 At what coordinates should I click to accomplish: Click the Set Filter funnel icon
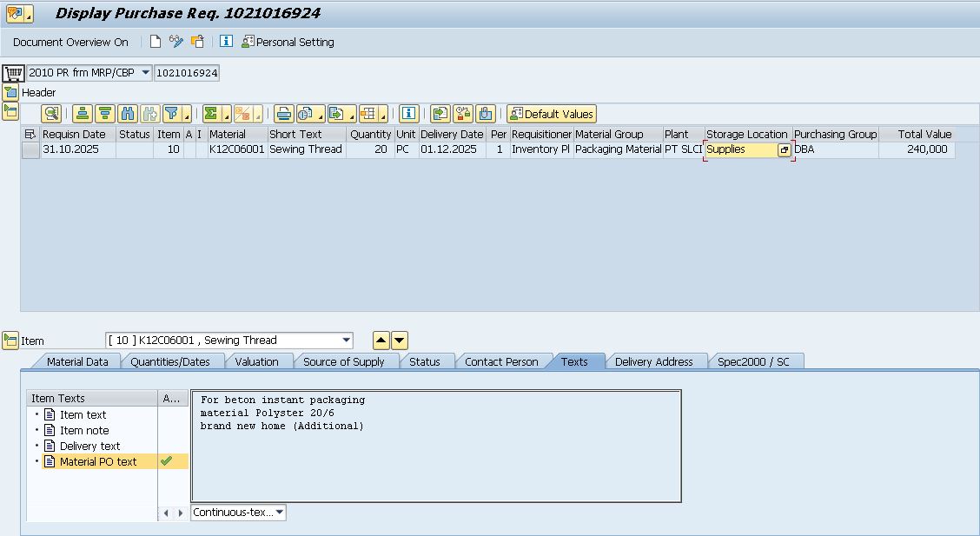(x=171, y=114)
